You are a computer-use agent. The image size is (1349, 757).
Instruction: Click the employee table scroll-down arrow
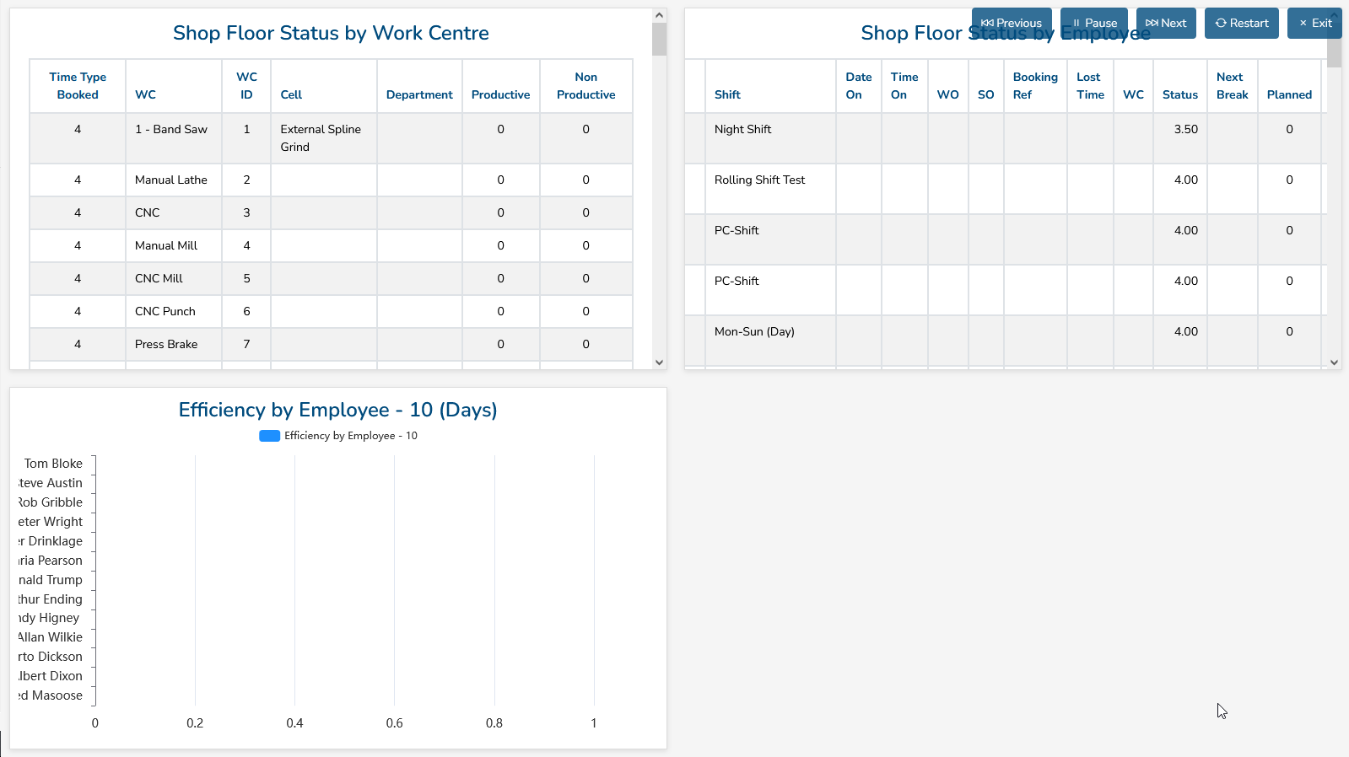tap(1334, 362)
